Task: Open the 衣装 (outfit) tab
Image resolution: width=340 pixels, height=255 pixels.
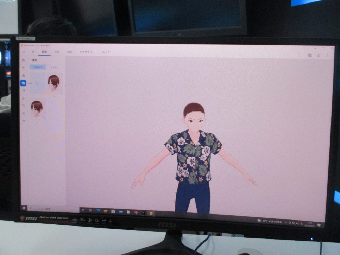Action: pos(70,52)
